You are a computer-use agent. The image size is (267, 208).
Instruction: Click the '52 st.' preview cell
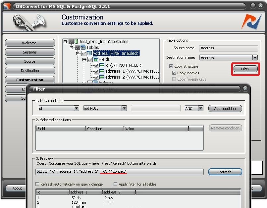click(x=76, y=198)
